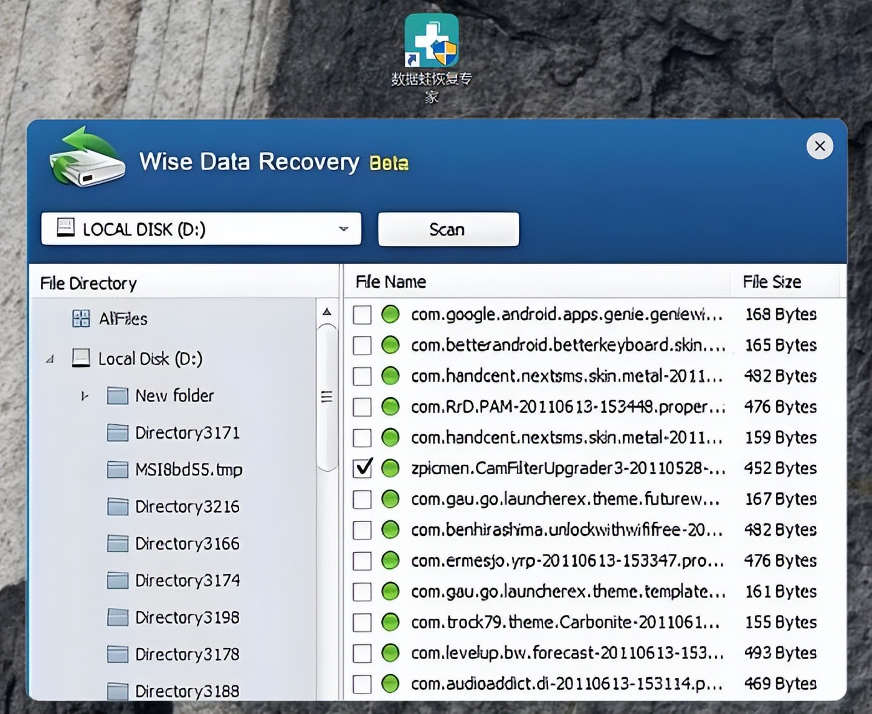872x714 pixels.
Task: Click green status dot for com.RrD.PAM file
Action: [391, 407]
